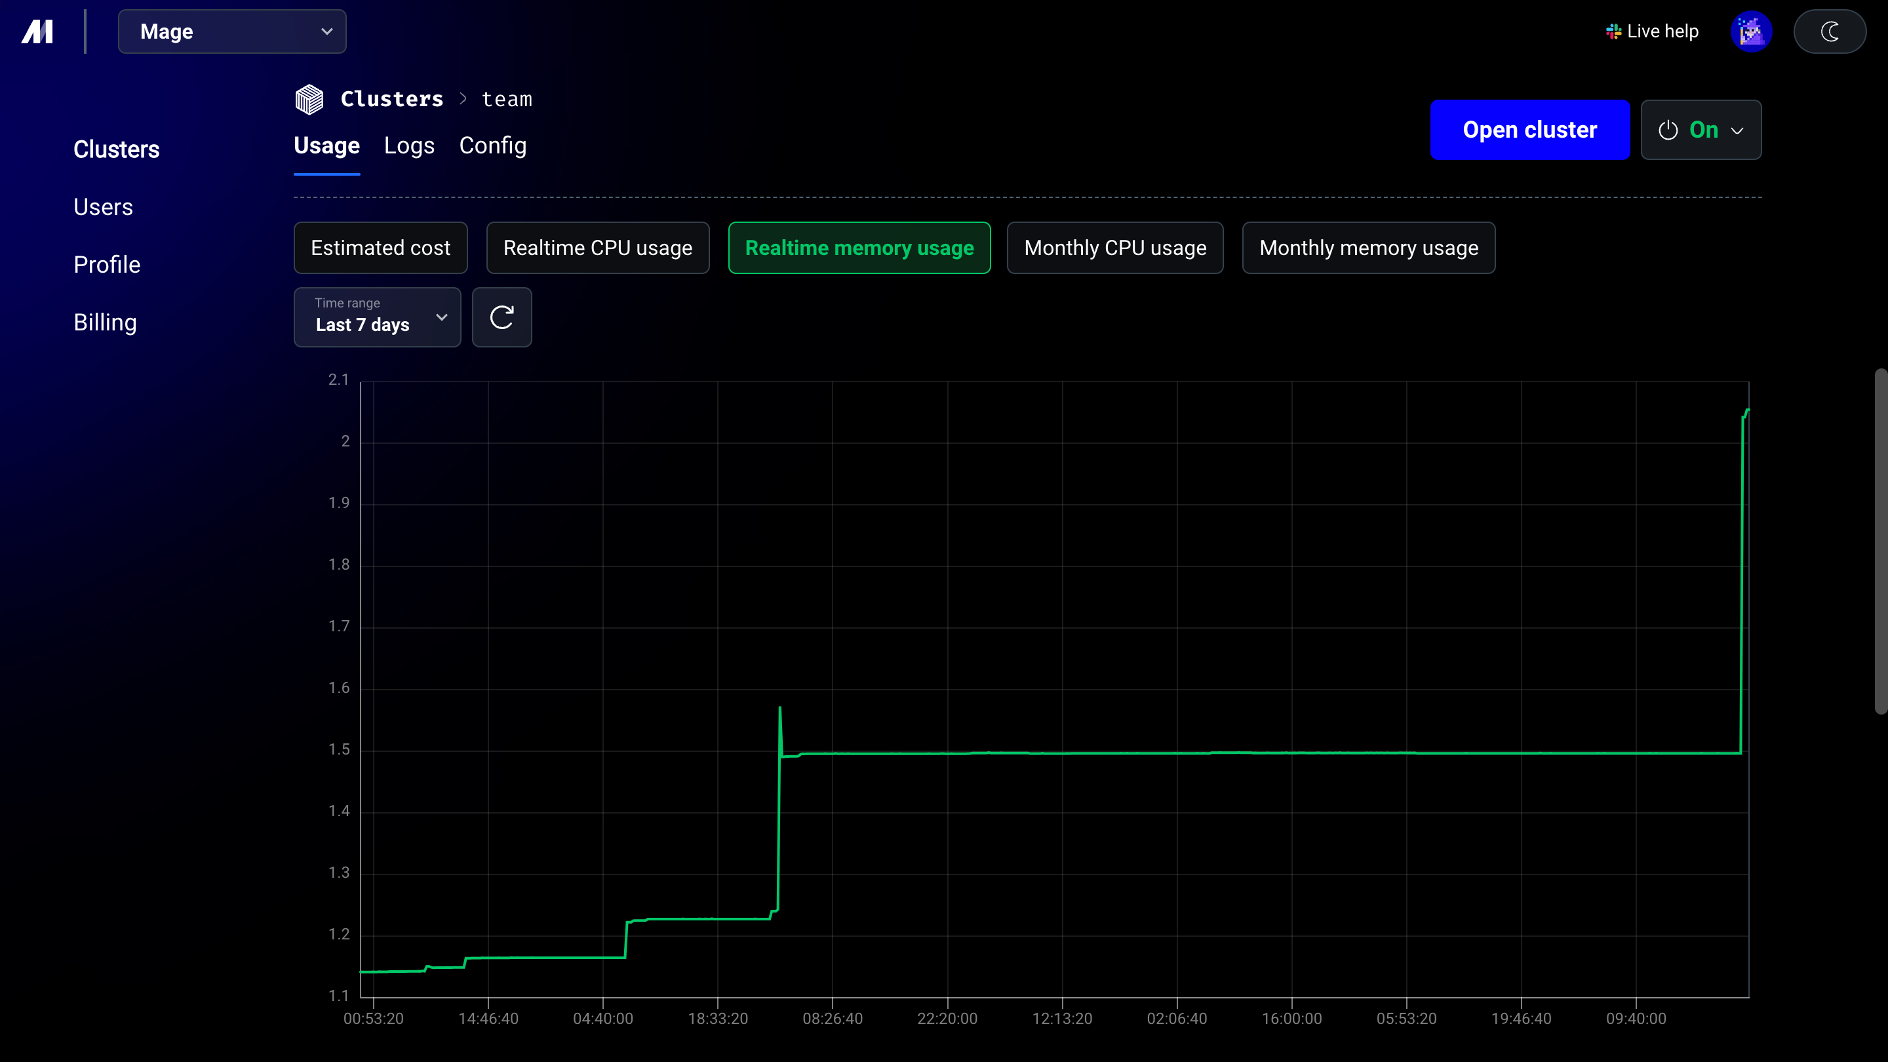Click the Clusters cube icon in breadcrumb
The width and height of the screenshot is (1888, 1062).
coord(309,100)
